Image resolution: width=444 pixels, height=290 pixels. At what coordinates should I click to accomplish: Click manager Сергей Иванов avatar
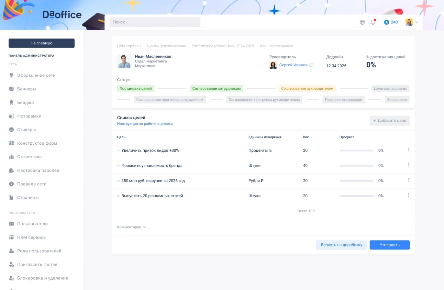point(273,65)
